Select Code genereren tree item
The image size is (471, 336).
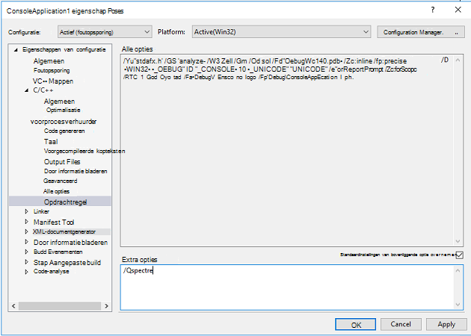[x=64, y=131]
